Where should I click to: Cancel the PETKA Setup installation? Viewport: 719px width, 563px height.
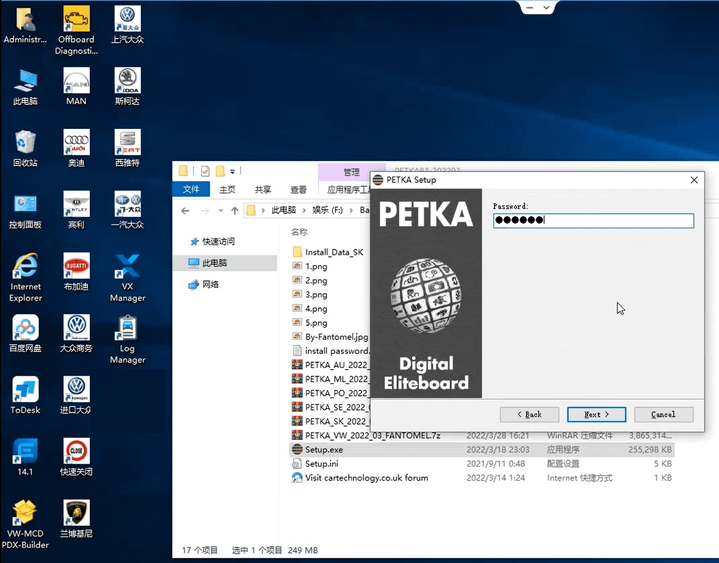coord(663,414)
